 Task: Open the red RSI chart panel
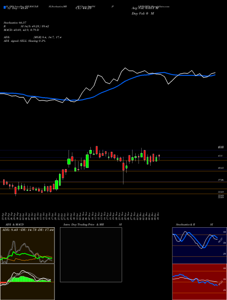(199, 282)
